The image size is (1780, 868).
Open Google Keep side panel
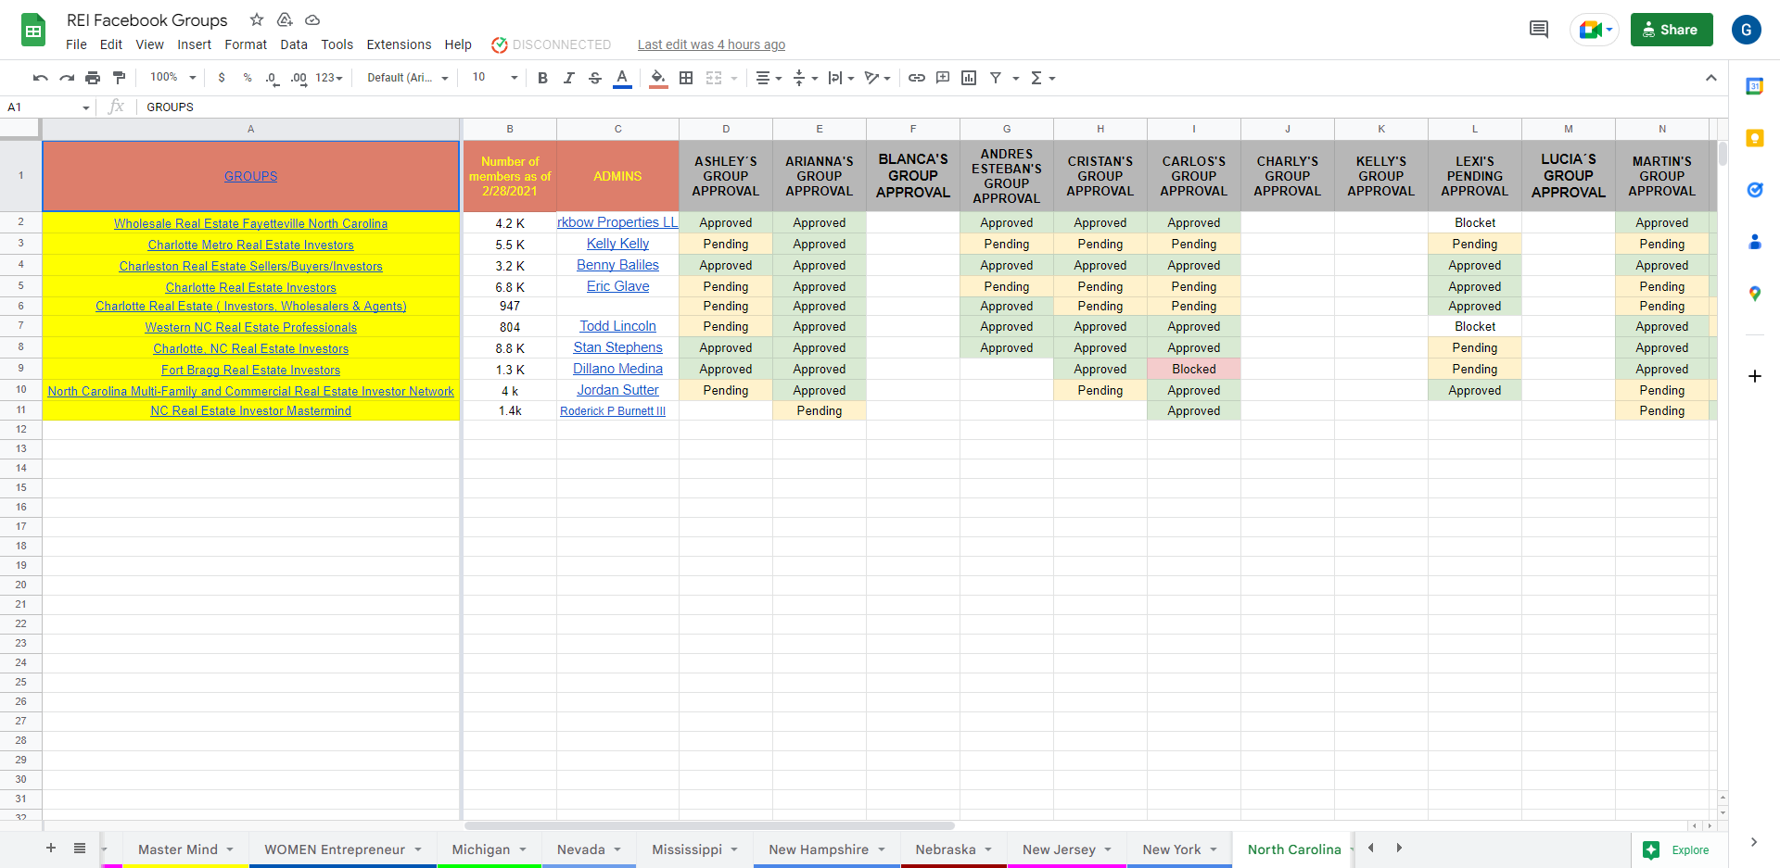(x=1754, y=138)
